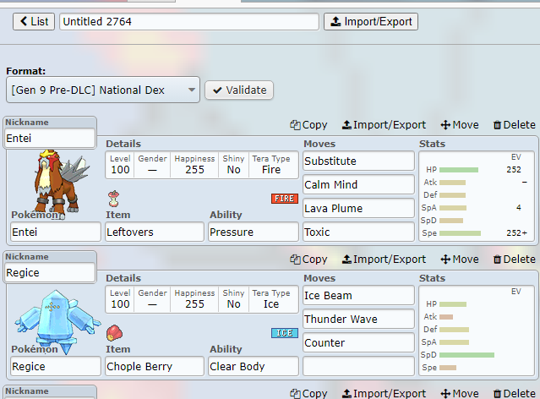Open Entei's Level detail

tap(120, 165)
